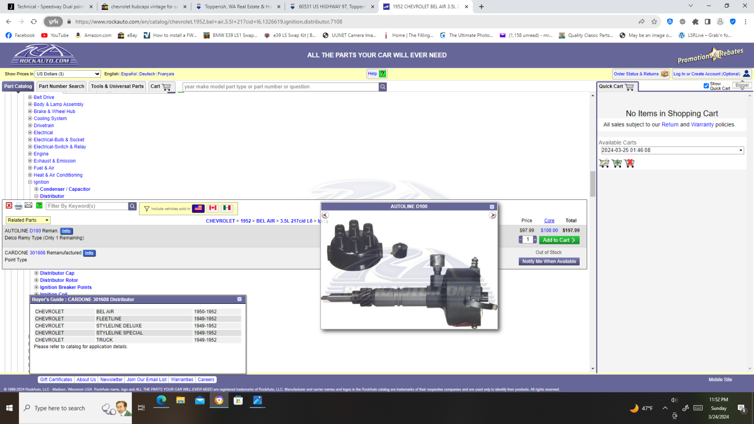Open the Warranty policy link in Quick Cart
The height and width of the screenshot is (424, 754).
click(x=702, y=125)
